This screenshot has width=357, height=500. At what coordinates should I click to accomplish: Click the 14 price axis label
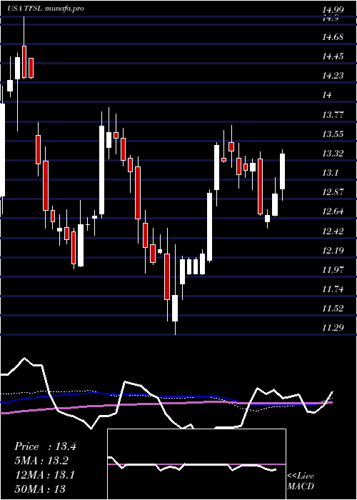tap(327, 95)
